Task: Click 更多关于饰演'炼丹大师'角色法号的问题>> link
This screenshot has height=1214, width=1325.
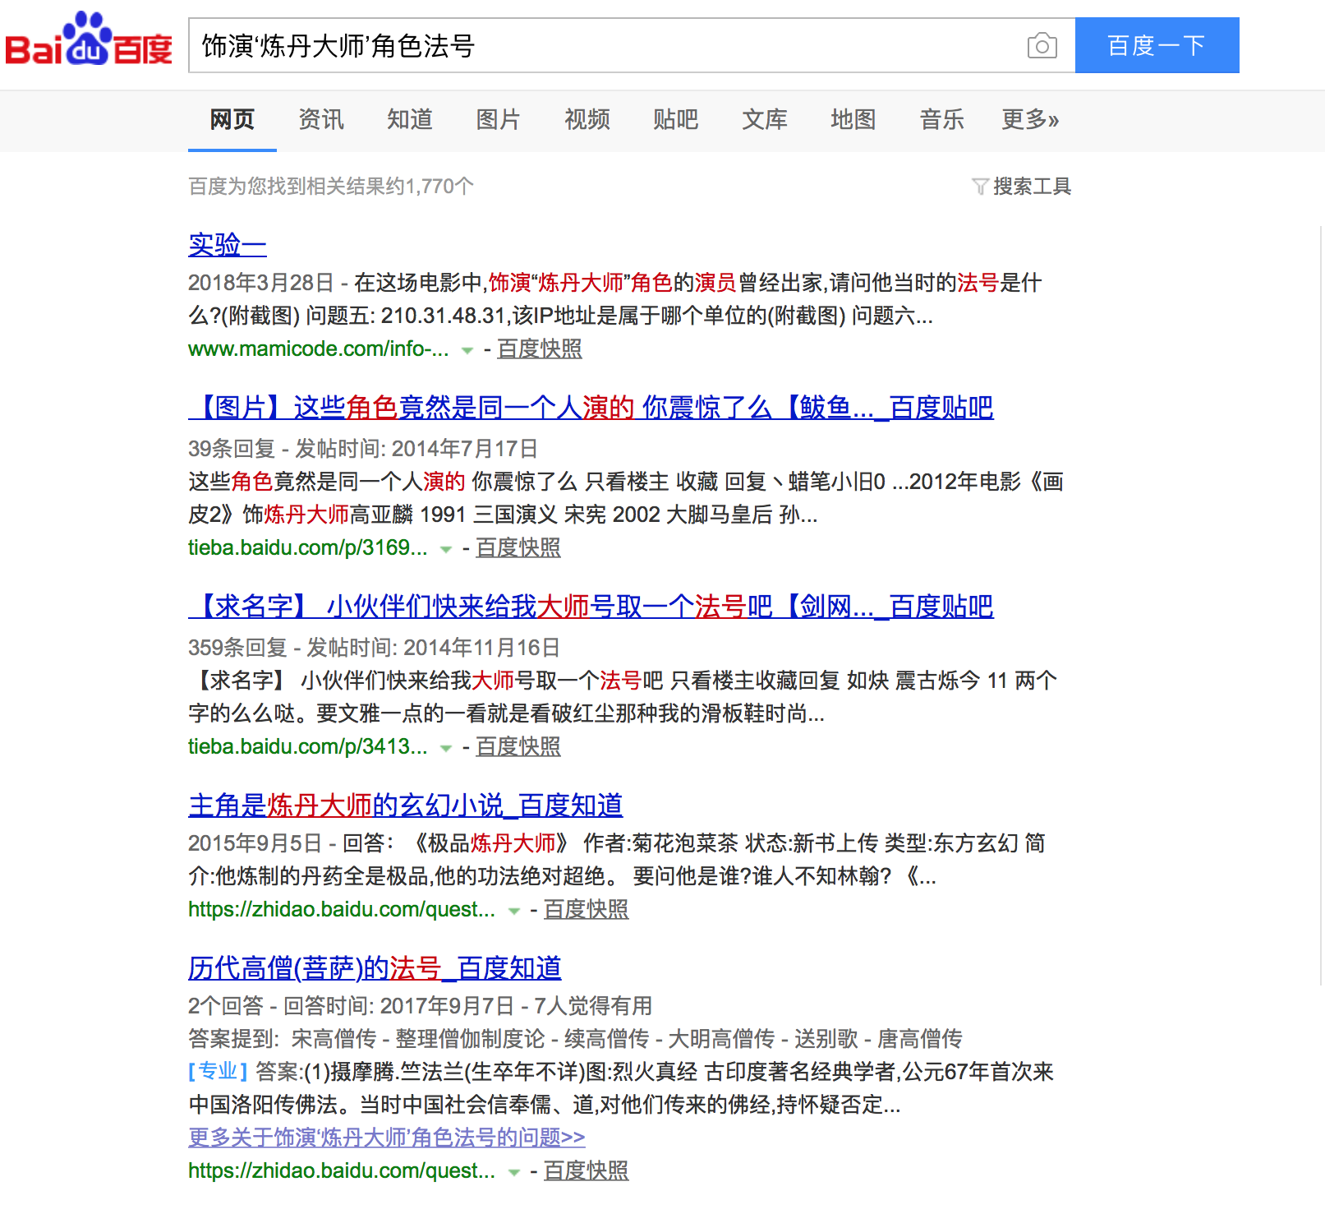Action: coord(386,1138)
